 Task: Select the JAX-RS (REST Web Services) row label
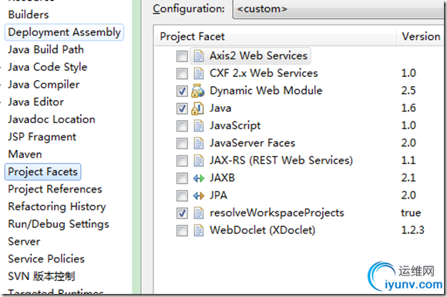click(x=281, y=161)
